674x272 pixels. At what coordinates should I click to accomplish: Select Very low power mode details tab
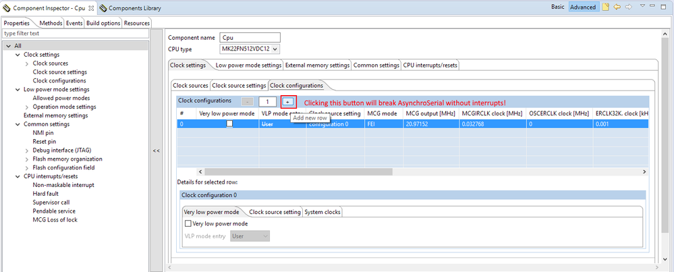click(x=211, y=212)
